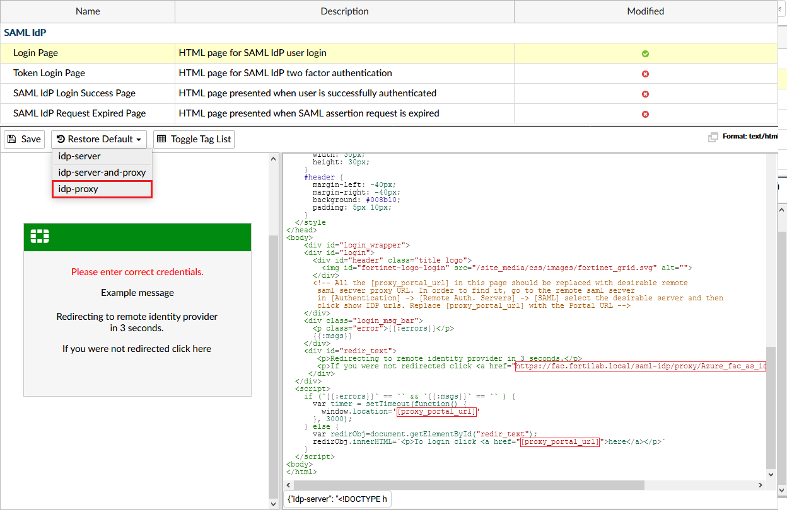Click the Description column header

click(x=344, y=11)
